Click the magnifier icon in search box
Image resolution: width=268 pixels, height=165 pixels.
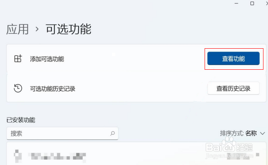tap(112, 133)
